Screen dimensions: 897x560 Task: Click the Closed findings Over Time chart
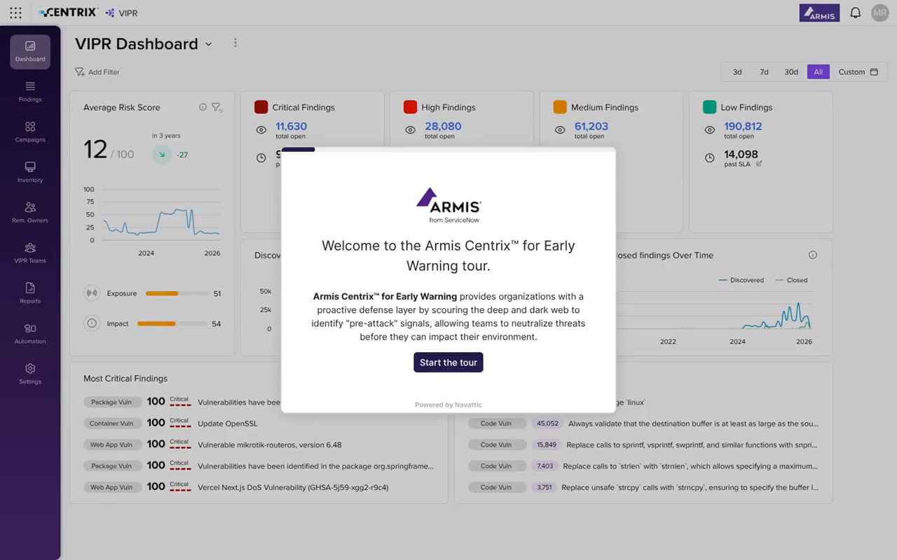pos(714,309)
